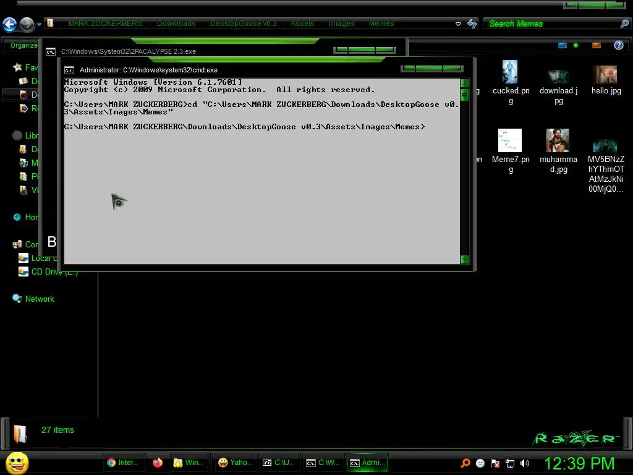Switch to Win... Explorer taskbar button

tap(189, 463)
